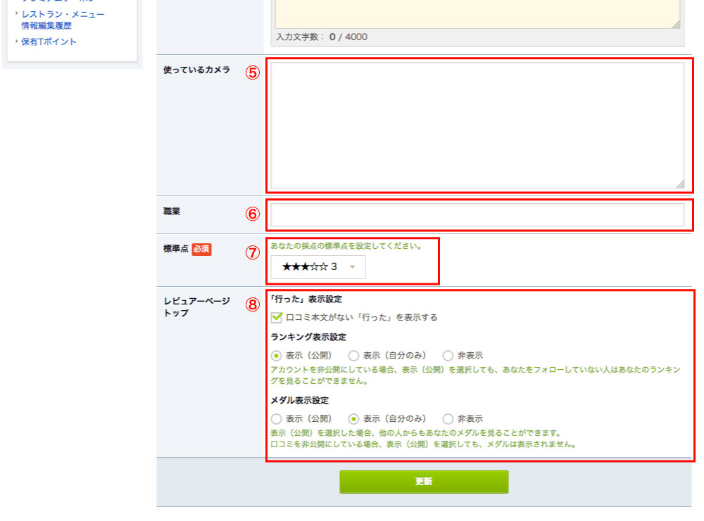The height and width of the screenshot is (521, 704).
Task: Click the 使っているカメラ row label
Action: [196, 70]
